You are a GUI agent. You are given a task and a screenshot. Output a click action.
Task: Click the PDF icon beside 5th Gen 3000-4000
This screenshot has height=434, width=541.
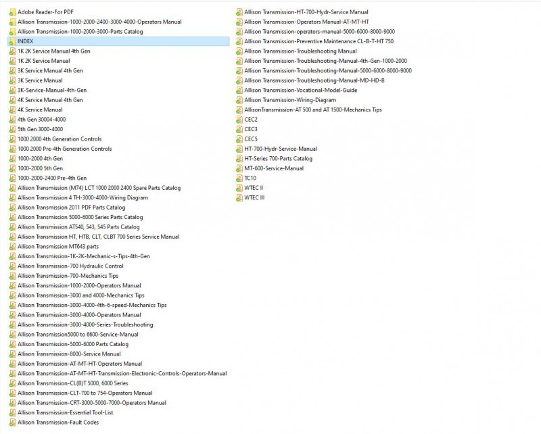click(x=12, y=129)
